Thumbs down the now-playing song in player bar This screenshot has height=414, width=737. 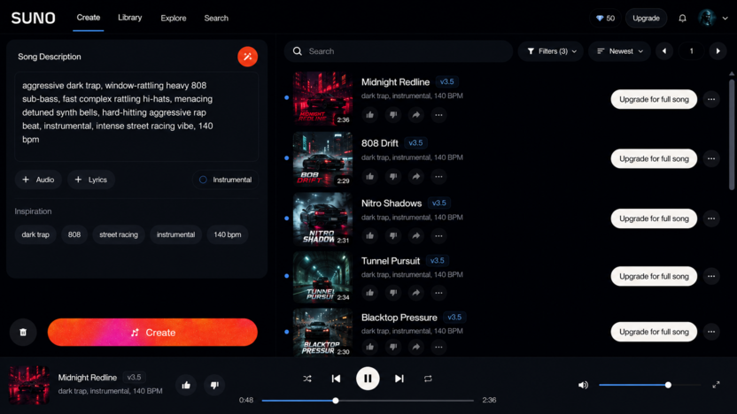214,385
